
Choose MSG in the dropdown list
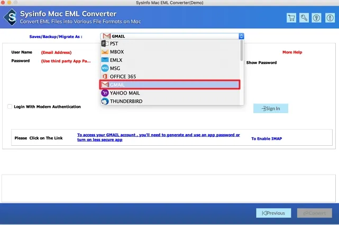[170, 68]
